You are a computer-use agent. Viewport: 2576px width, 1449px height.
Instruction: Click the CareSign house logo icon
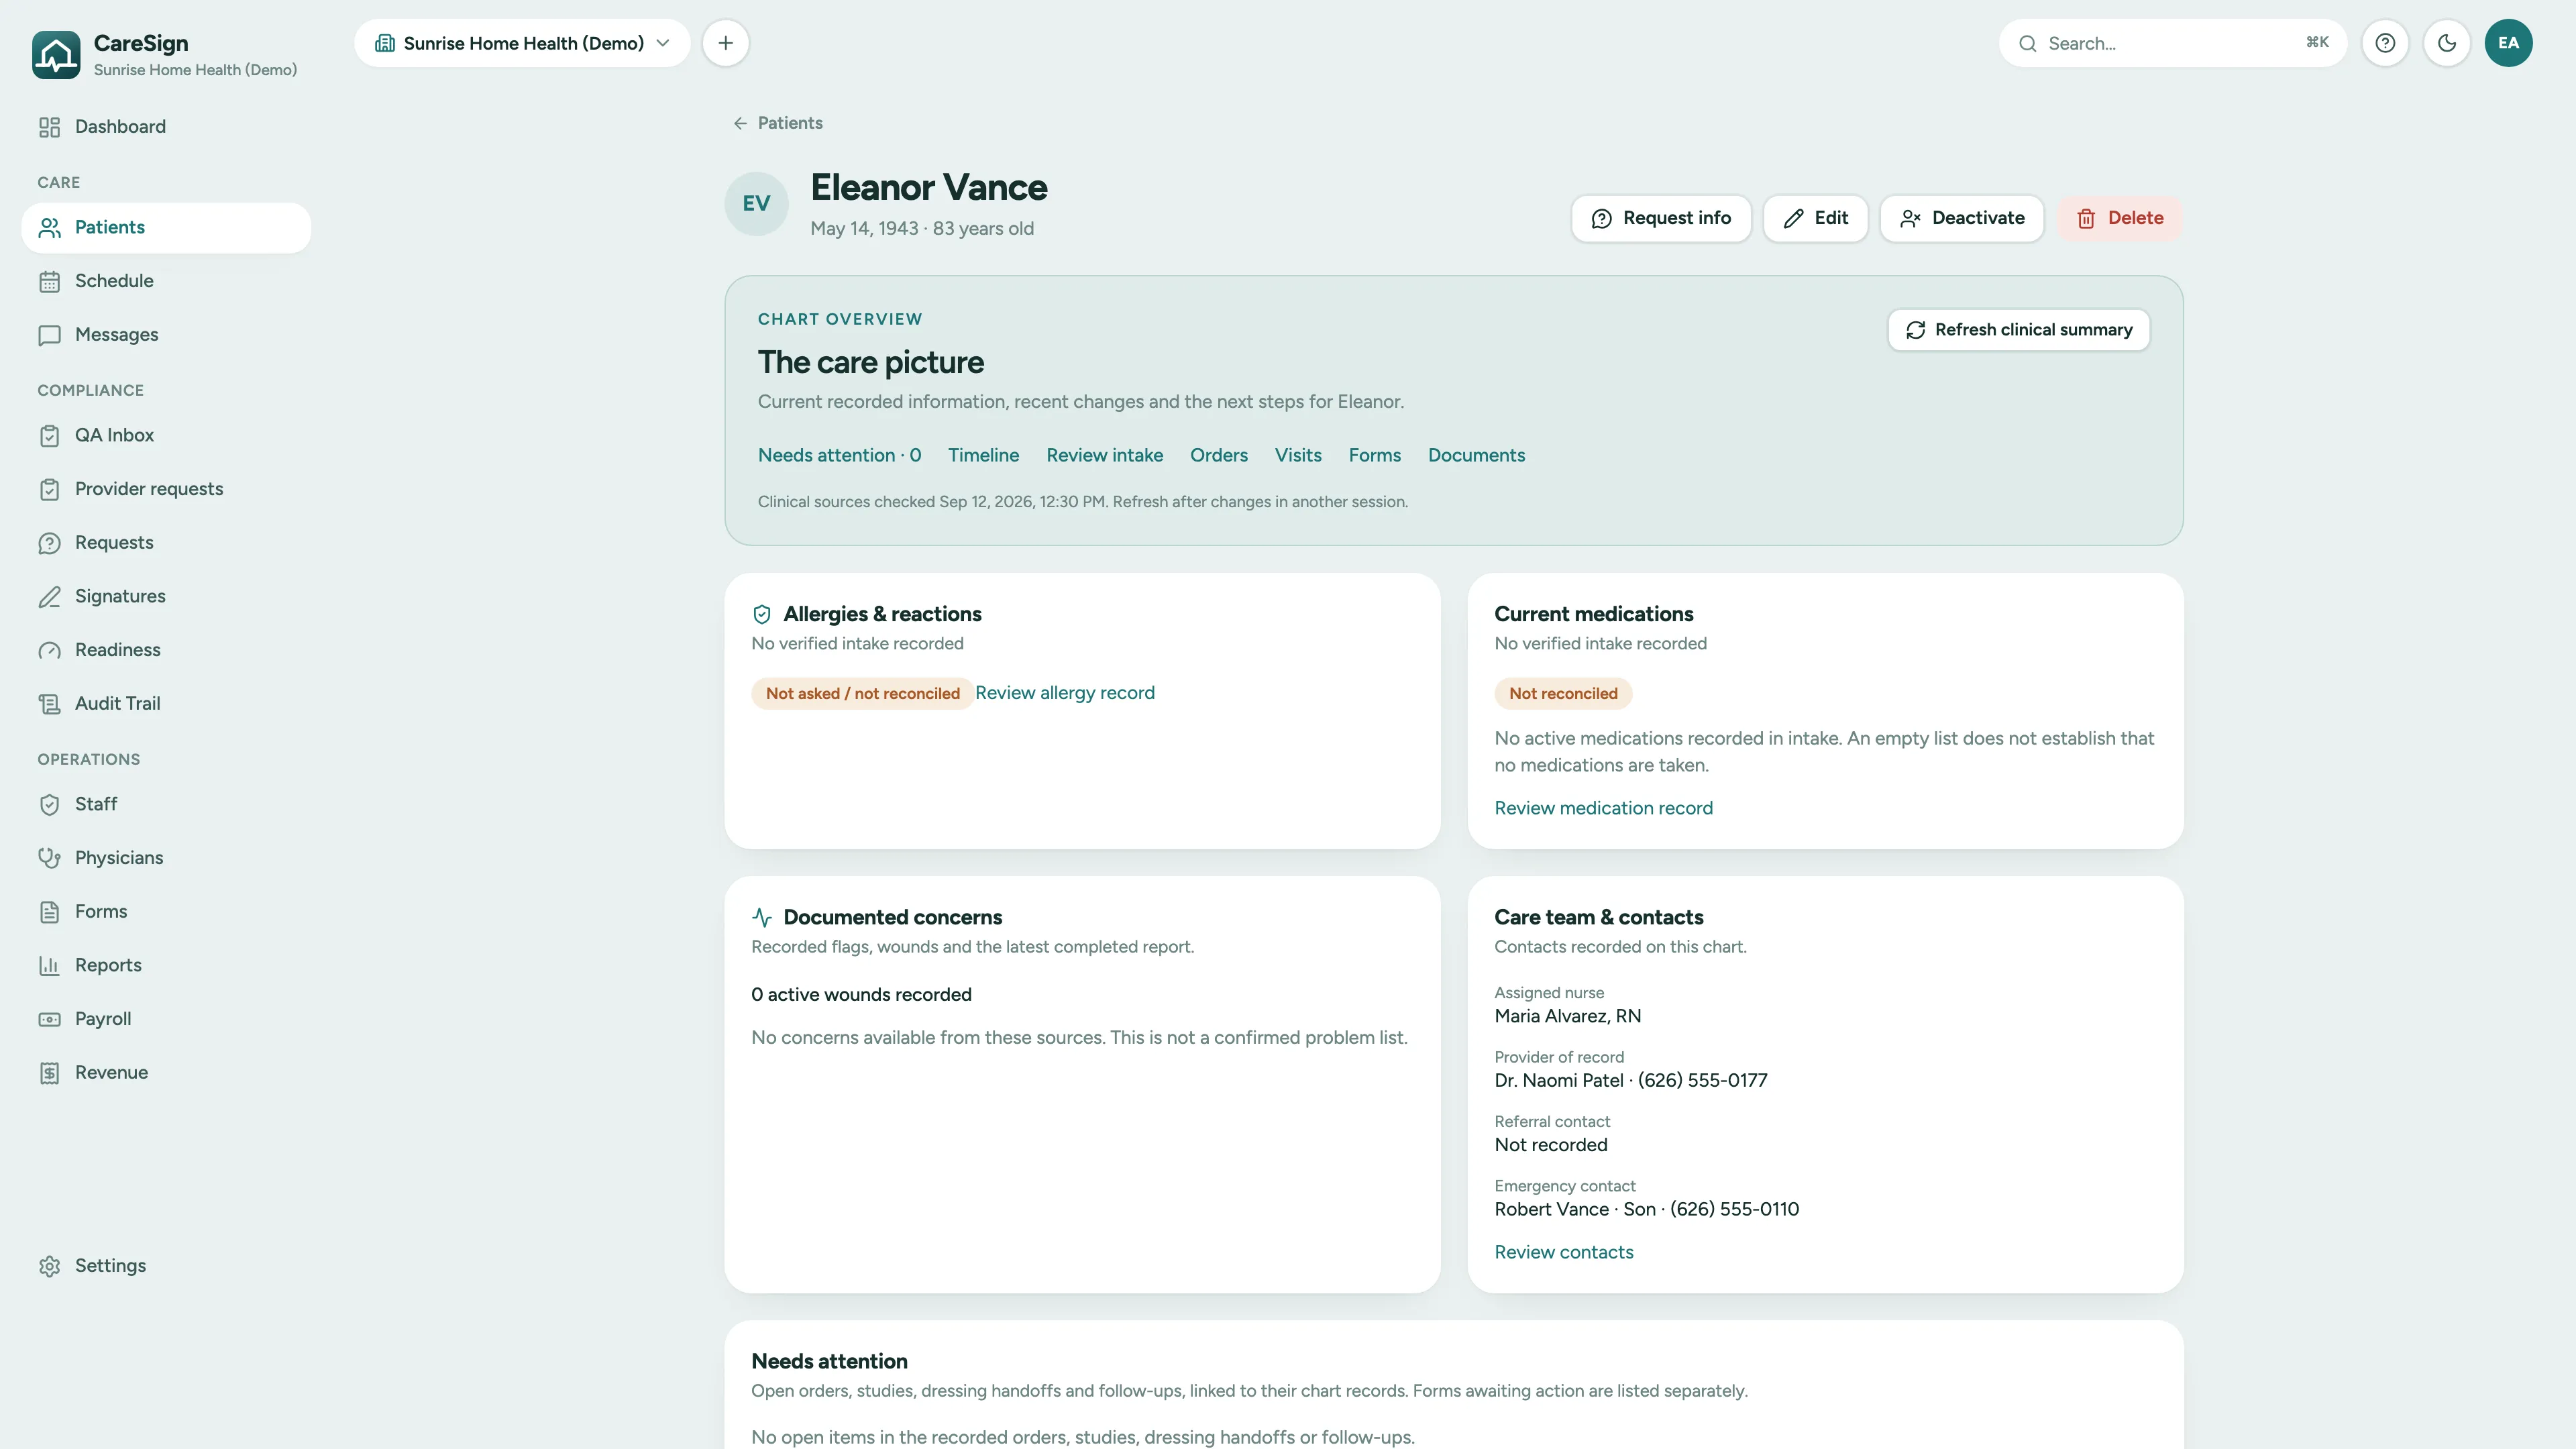tap(56, 54)
